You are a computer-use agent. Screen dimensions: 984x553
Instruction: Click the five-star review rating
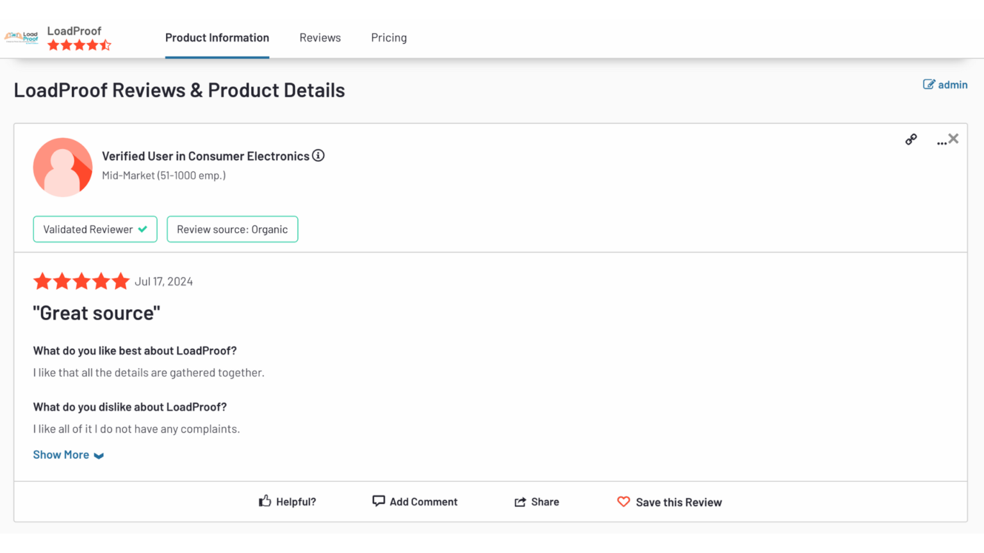coord(81,281)
